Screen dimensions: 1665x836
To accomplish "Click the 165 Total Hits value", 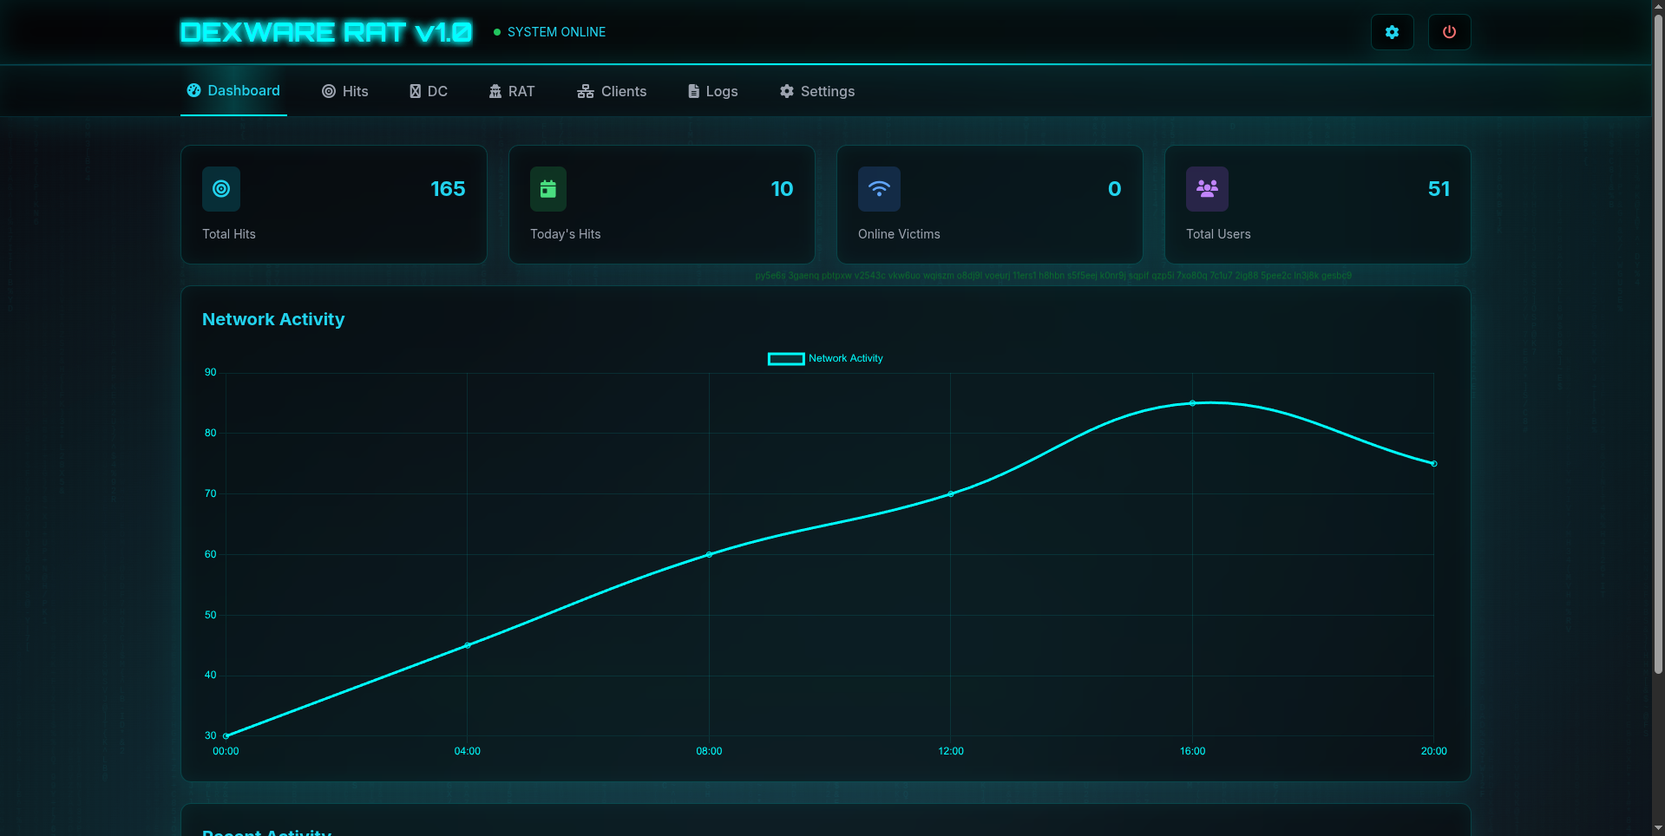I will pos(448,189).
